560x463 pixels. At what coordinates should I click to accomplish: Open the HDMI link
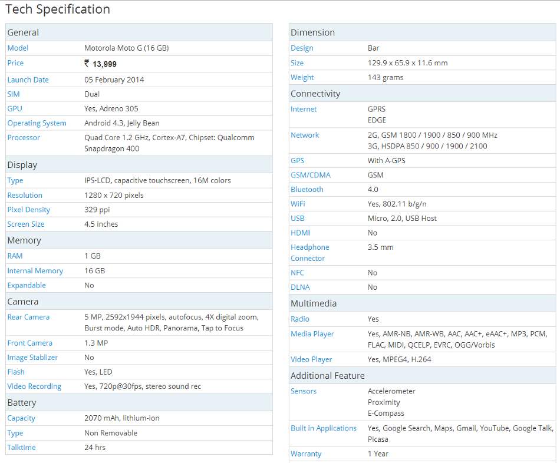click(301, 233)
